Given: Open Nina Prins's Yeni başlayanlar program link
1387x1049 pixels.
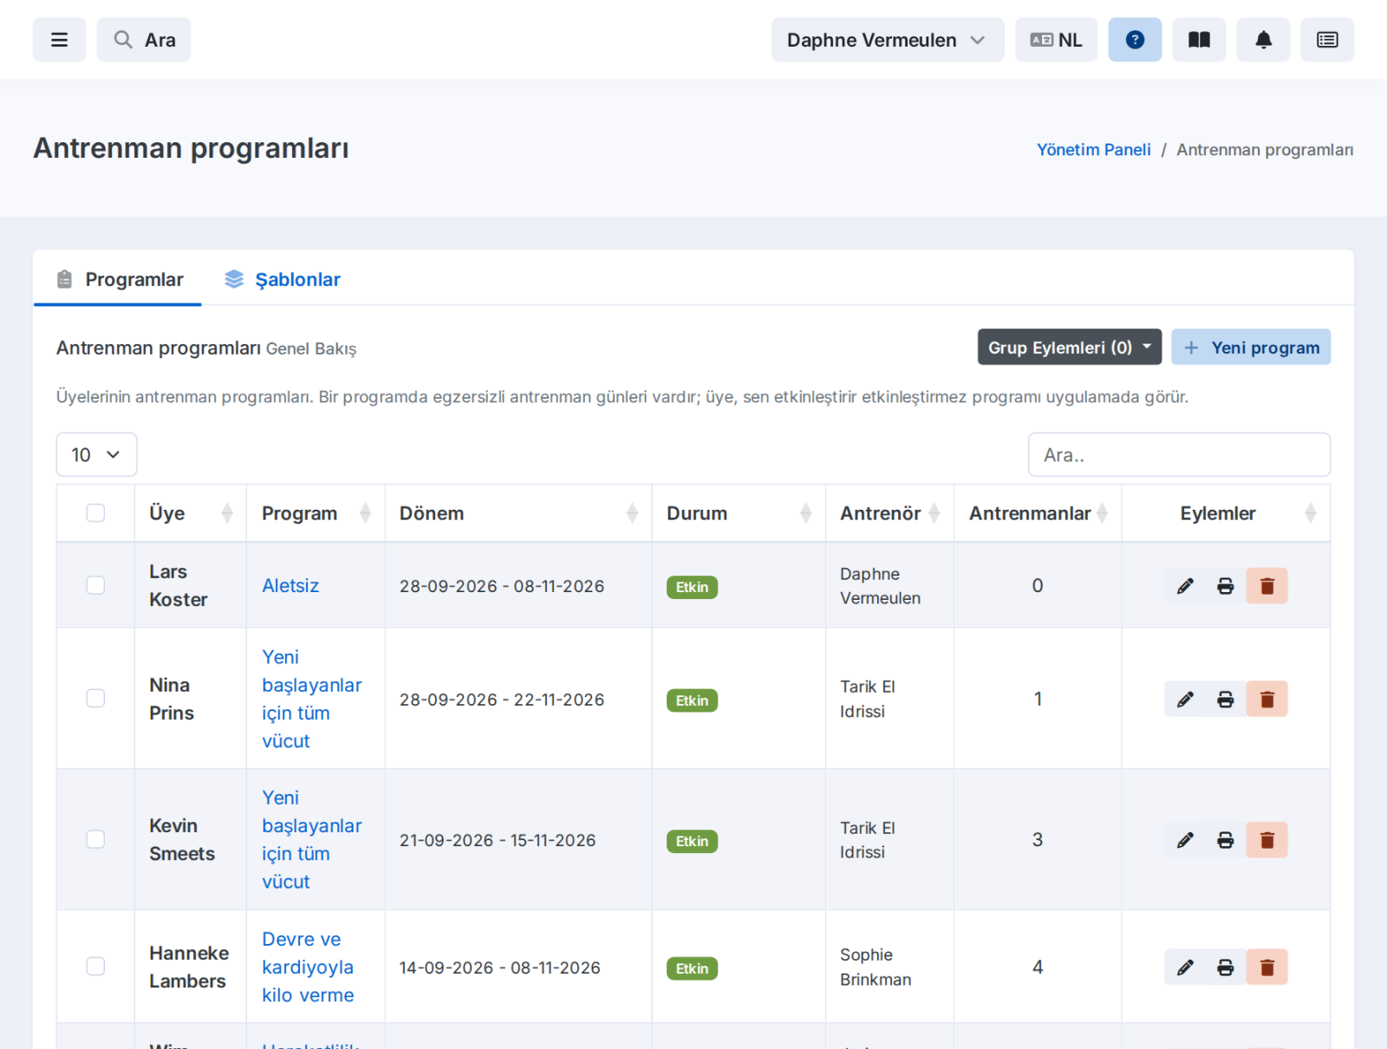Looking at the screenshot, I should 312,699.
